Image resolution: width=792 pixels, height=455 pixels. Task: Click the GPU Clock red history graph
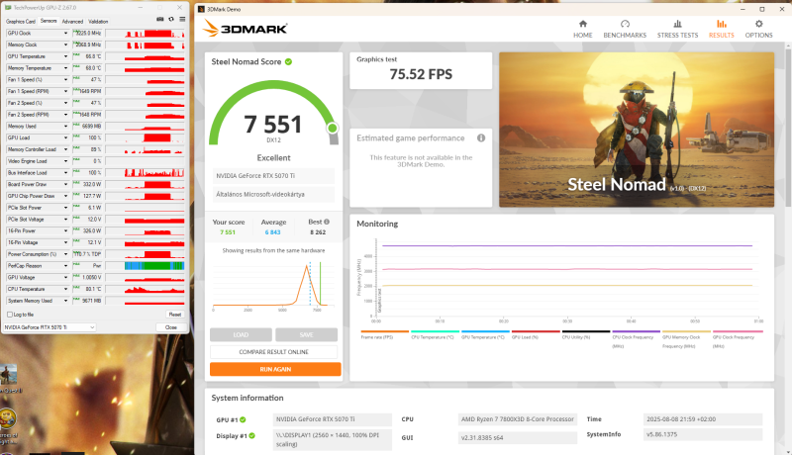[x=154, y=34]
